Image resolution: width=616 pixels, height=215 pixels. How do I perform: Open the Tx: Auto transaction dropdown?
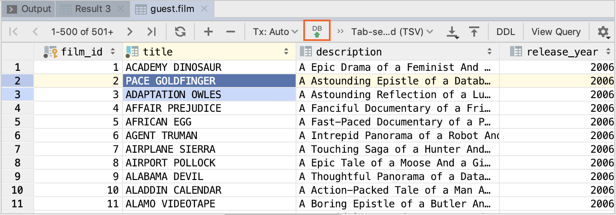[275, 32]
